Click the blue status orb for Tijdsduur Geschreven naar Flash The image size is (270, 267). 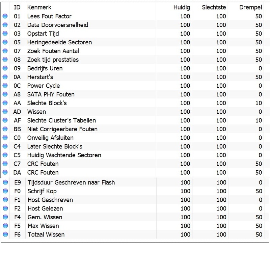tap(5, 182)
